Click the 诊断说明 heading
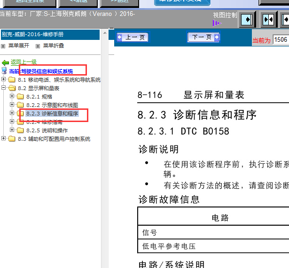This screenshot has height=268, width=289. tap(158, 149)
